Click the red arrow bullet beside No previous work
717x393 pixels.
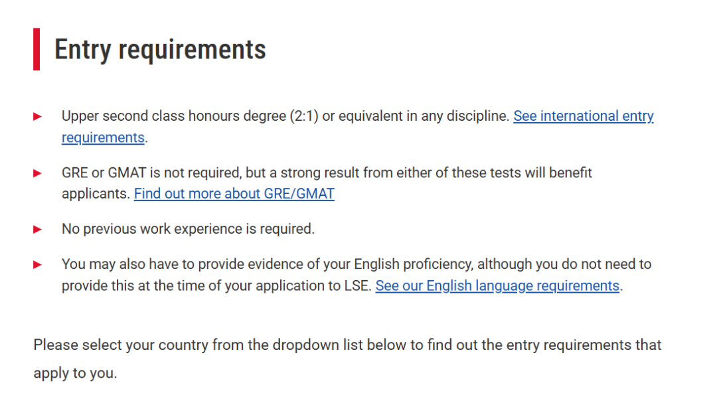pos(37,230)
